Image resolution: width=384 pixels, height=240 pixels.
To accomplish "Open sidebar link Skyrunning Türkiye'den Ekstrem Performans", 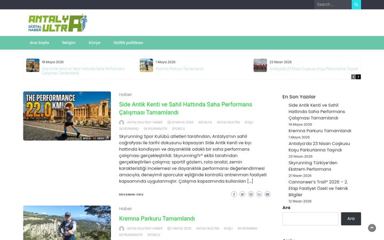I will tap(313, 166).
